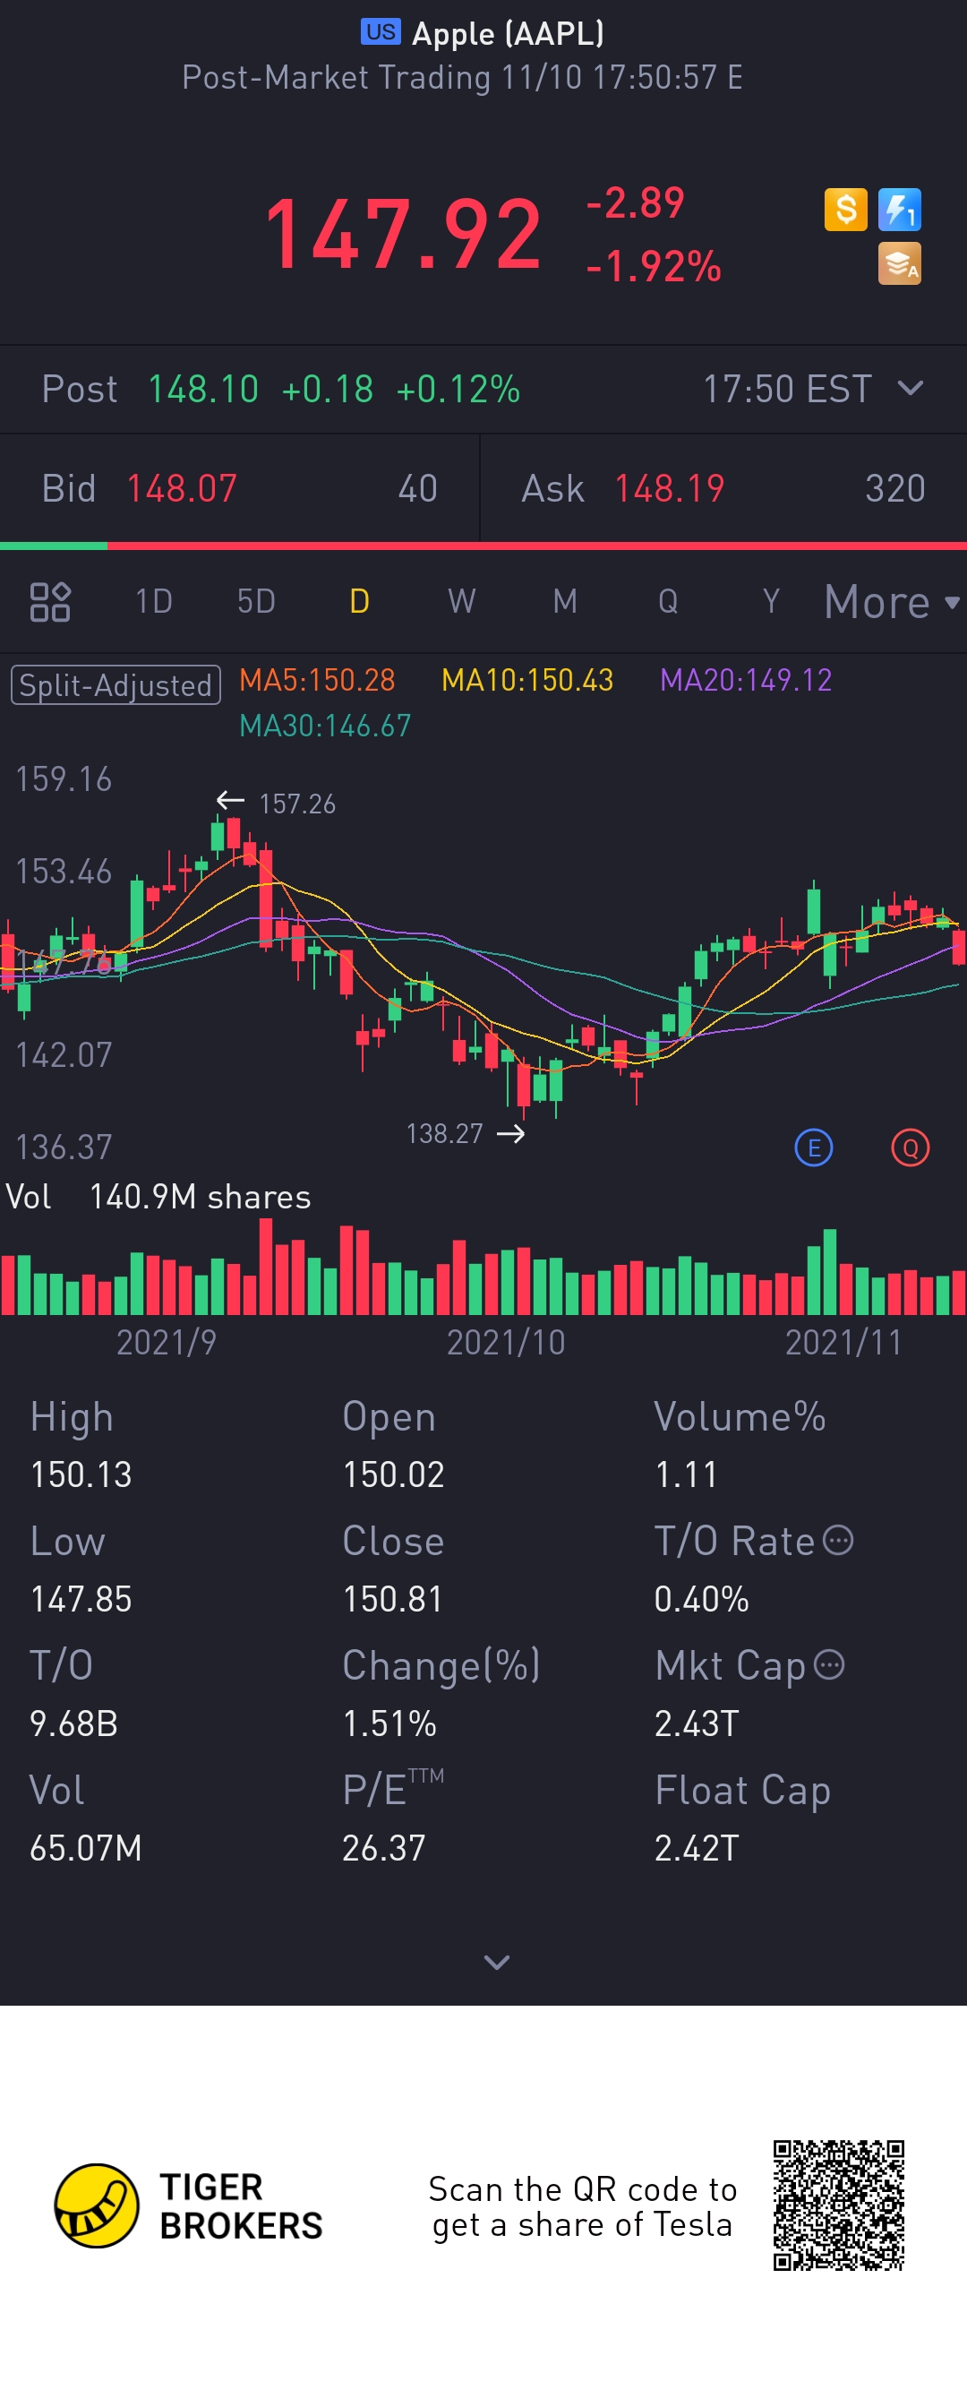Open the More timeframe dropdown

click(891, 601)
